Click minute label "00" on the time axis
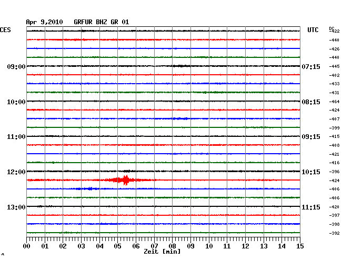This screenshot has height=260, width=342. coord(27,246)
